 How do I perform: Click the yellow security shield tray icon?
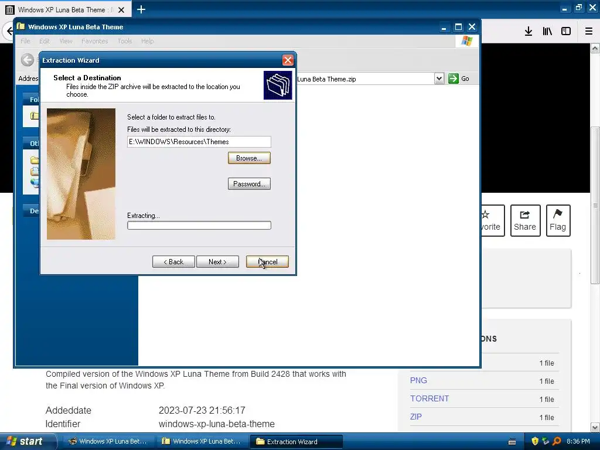535,441
